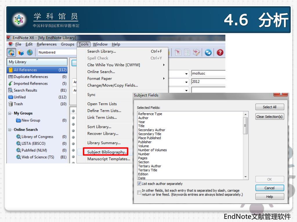
Task: Select All References in My Library
Action: [37, 70]
